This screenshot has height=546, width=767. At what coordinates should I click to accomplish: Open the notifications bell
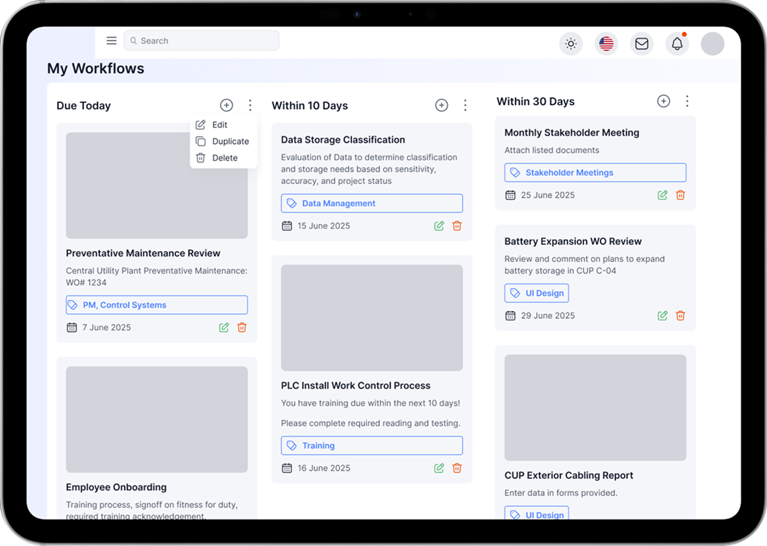[677, 44]
